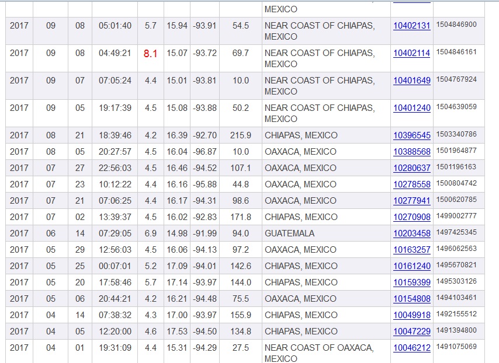Open event link 10049918

(412, 315)
